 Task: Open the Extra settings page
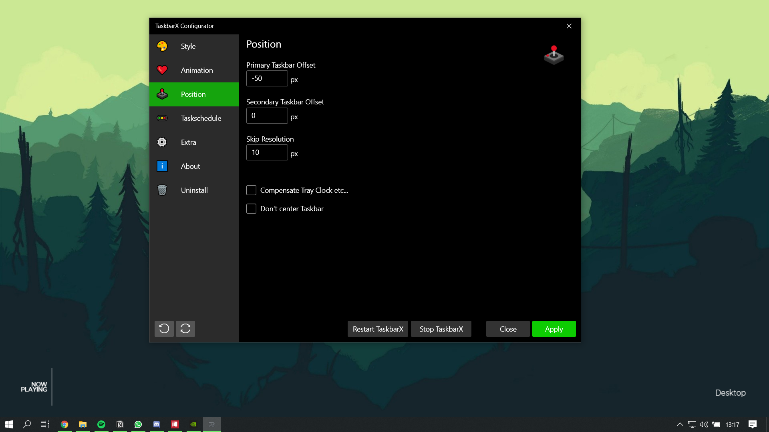(x=188, y=142)
